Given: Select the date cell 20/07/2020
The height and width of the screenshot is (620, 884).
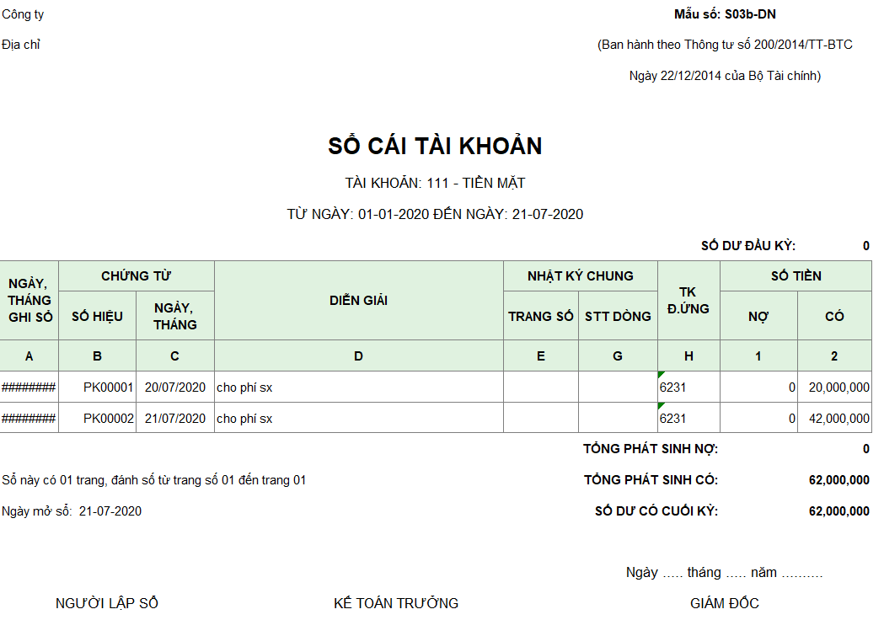Looking at the screenshot, I should coord(174,387).
